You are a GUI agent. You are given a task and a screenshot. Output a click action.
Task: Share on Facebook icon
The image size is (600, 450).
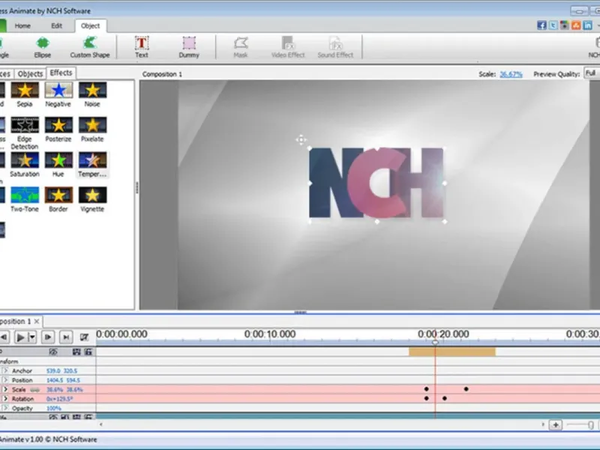541,25
